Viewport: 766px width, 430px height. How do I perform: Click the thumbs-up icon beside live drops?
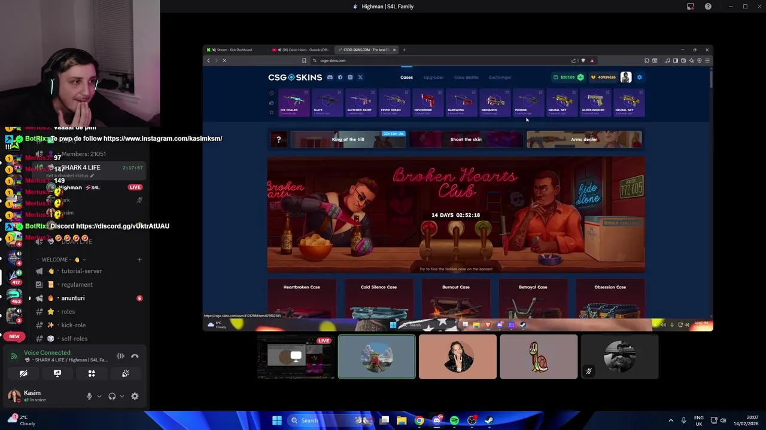[271, 103]
